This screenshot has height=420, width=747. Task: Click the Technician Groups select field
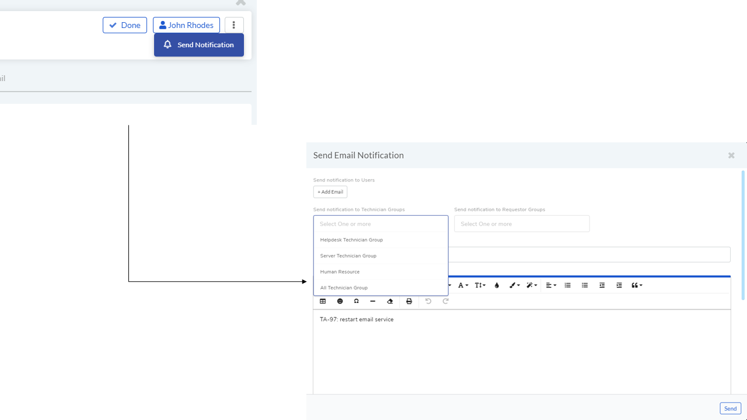[381, 224]
